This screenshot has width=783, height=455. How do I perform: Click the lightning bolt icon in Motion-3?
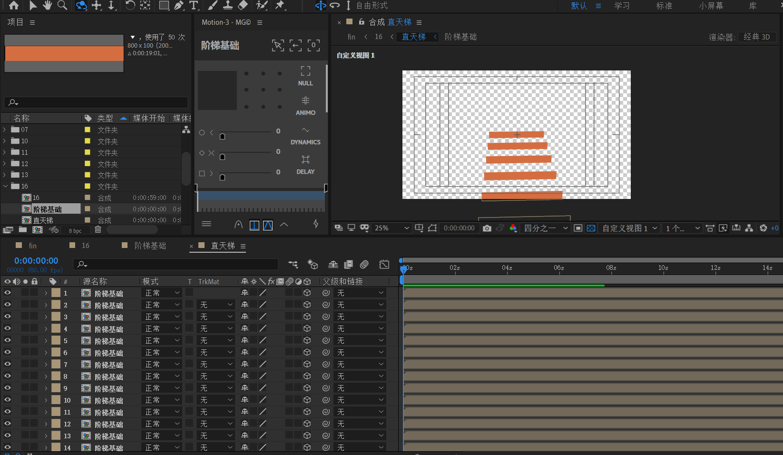pos(316,224)
